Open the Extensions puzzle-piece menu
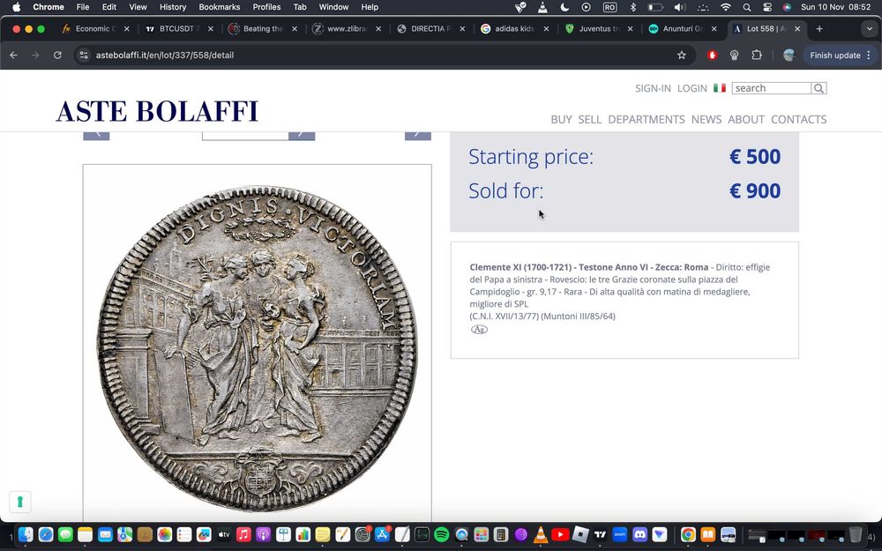 pyautogui.click(x=757, y=55)
